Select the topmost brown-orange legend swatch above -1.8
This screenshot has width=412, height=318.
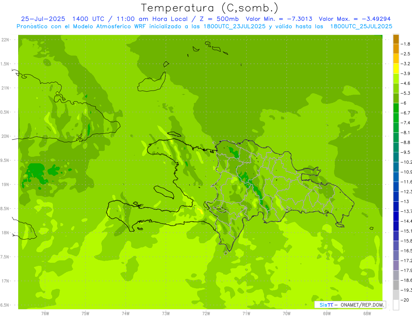point(396,39)
